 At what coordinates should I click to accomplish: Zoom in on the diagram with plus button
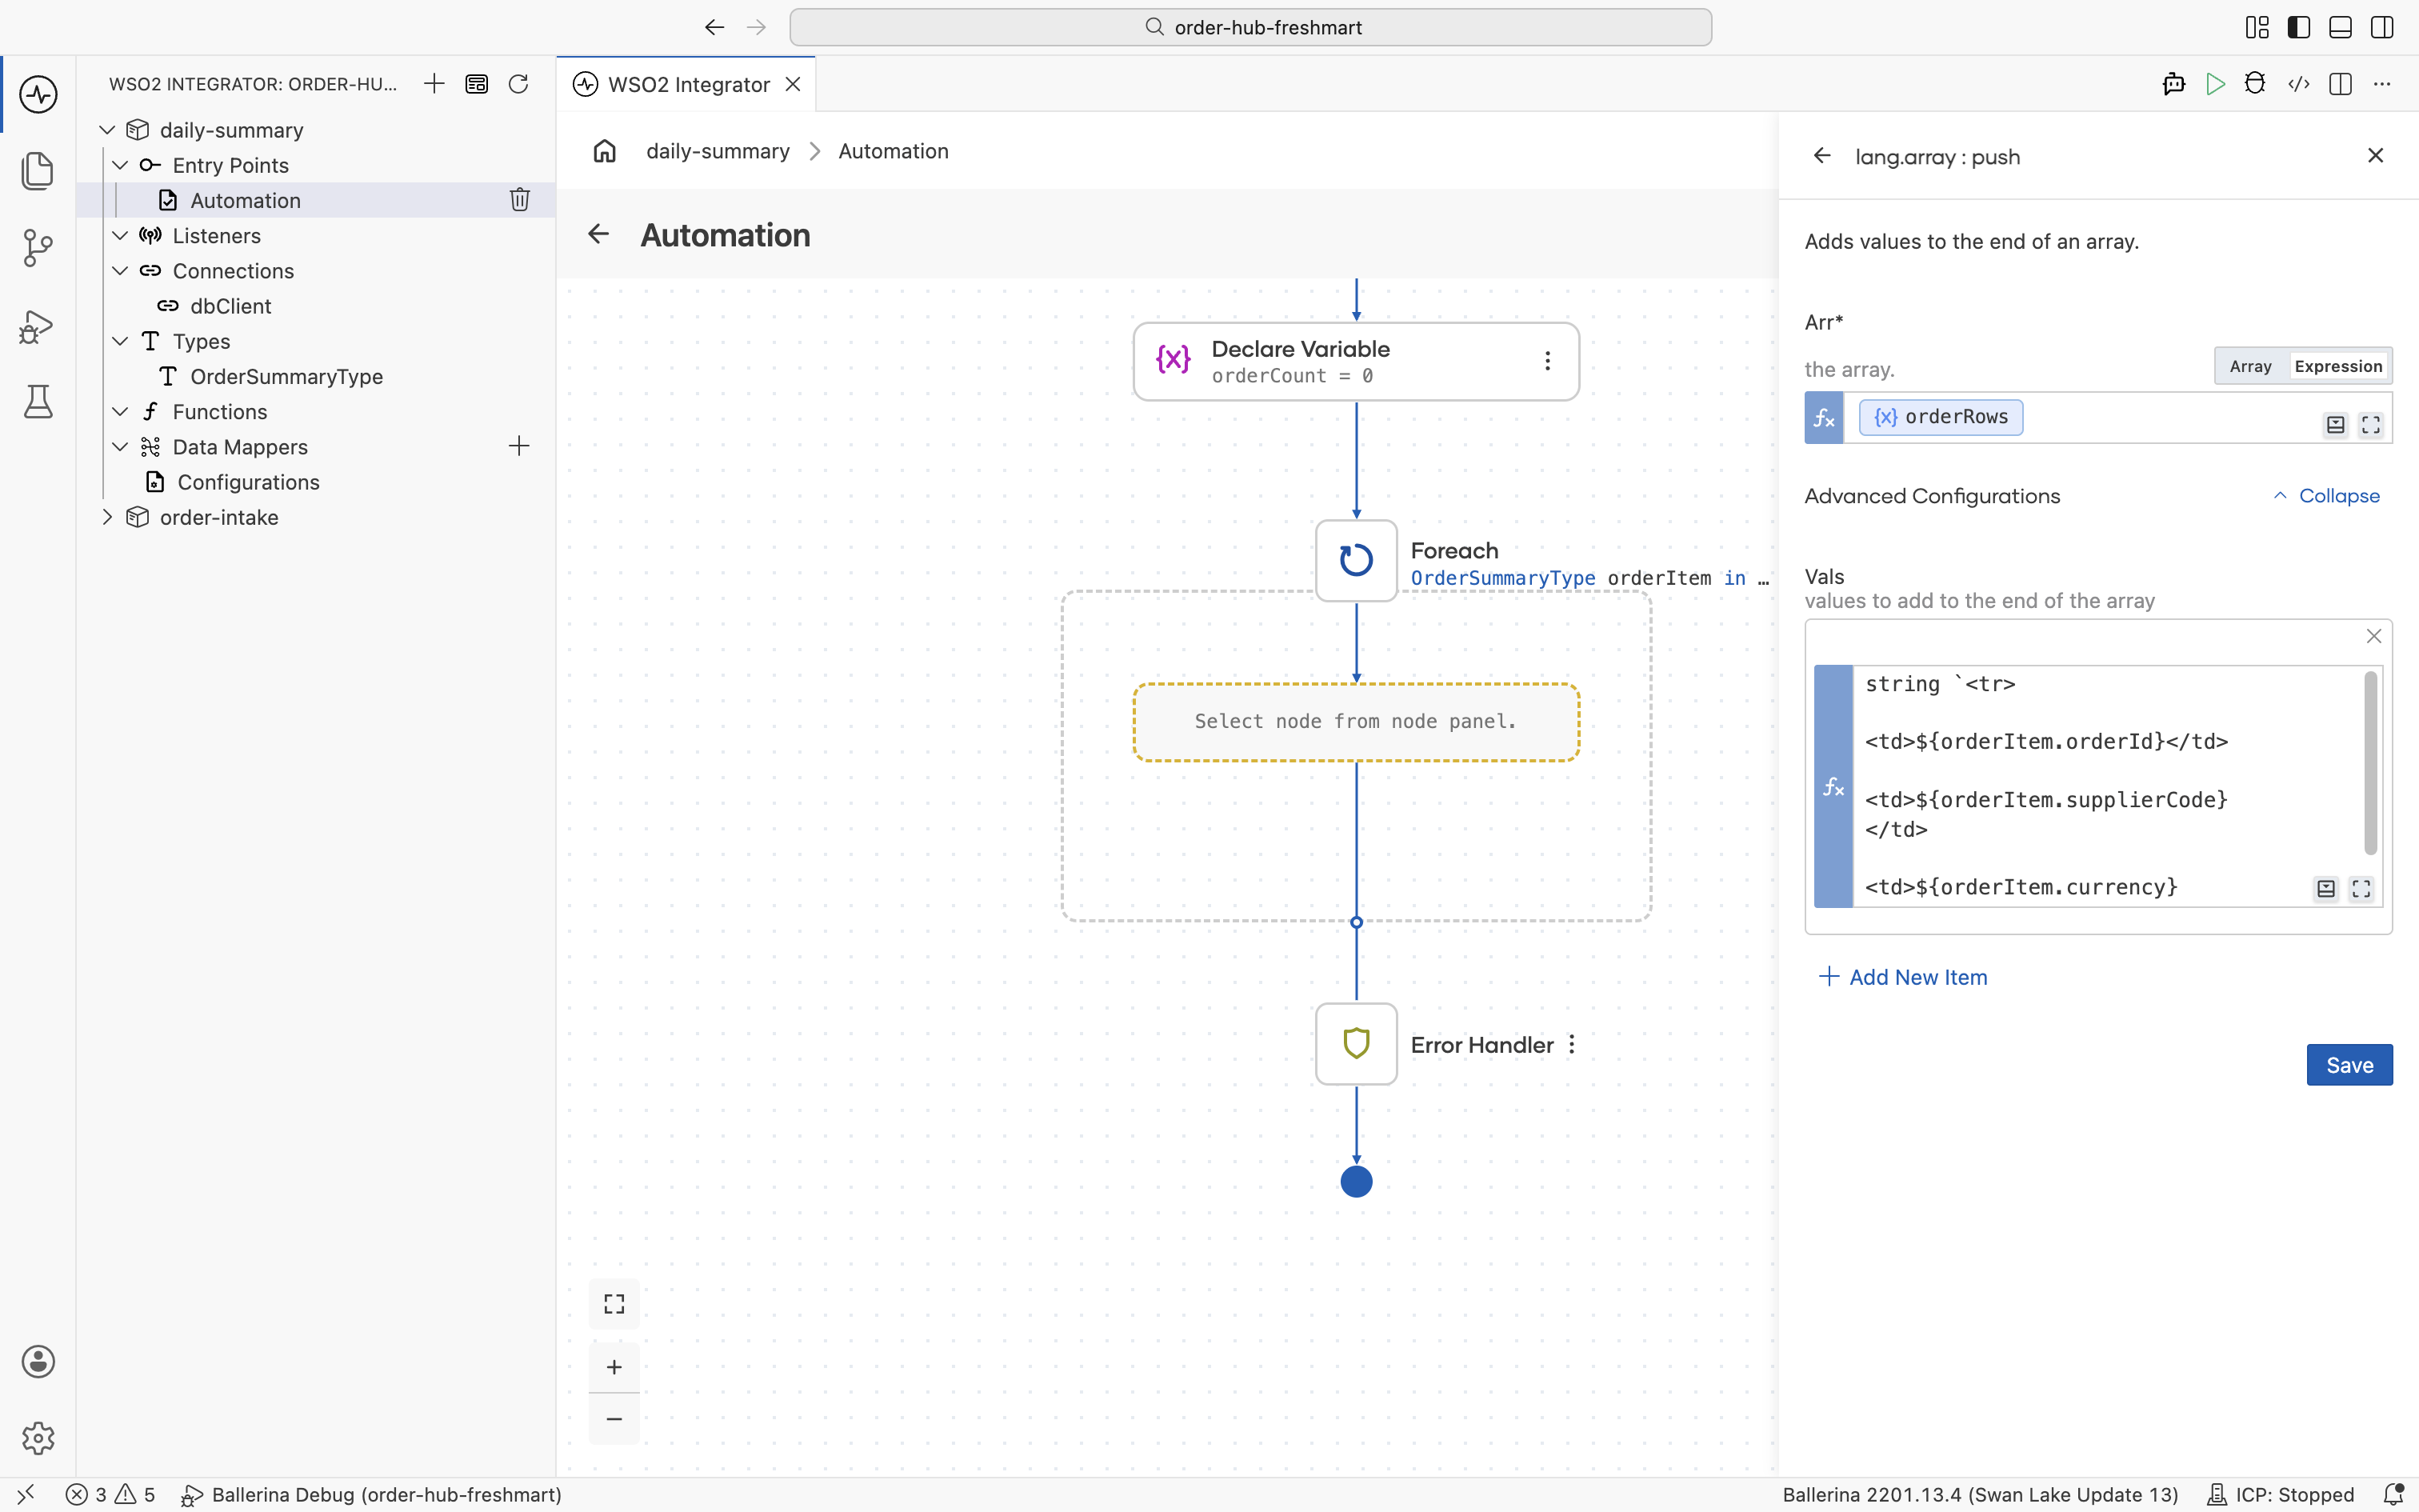pyautogui.click(x=614, y=1367)
